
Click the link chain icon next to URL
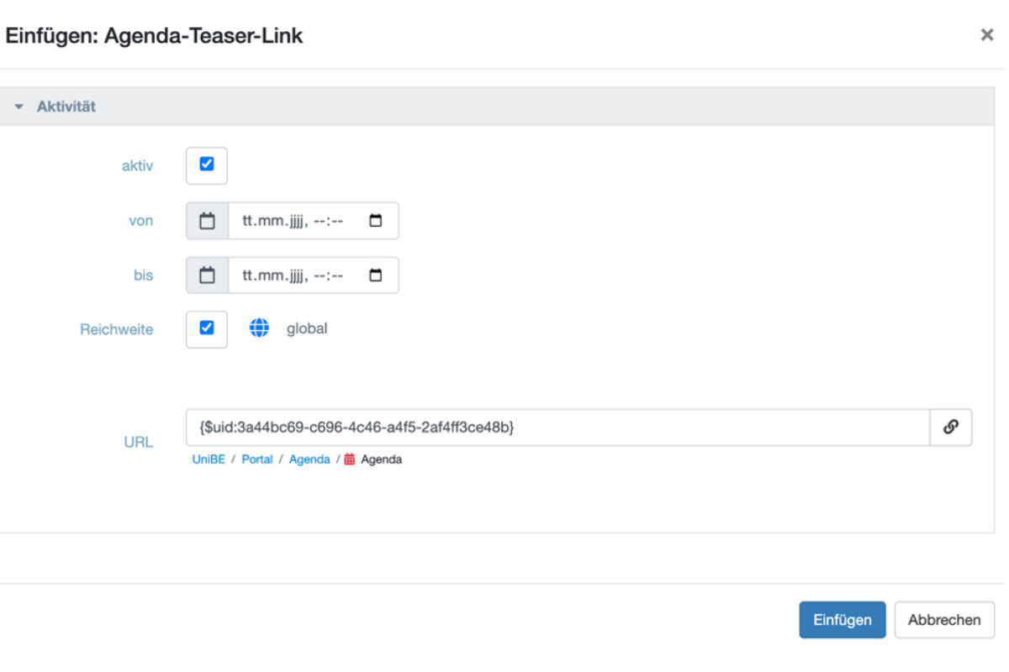(951, 427)
